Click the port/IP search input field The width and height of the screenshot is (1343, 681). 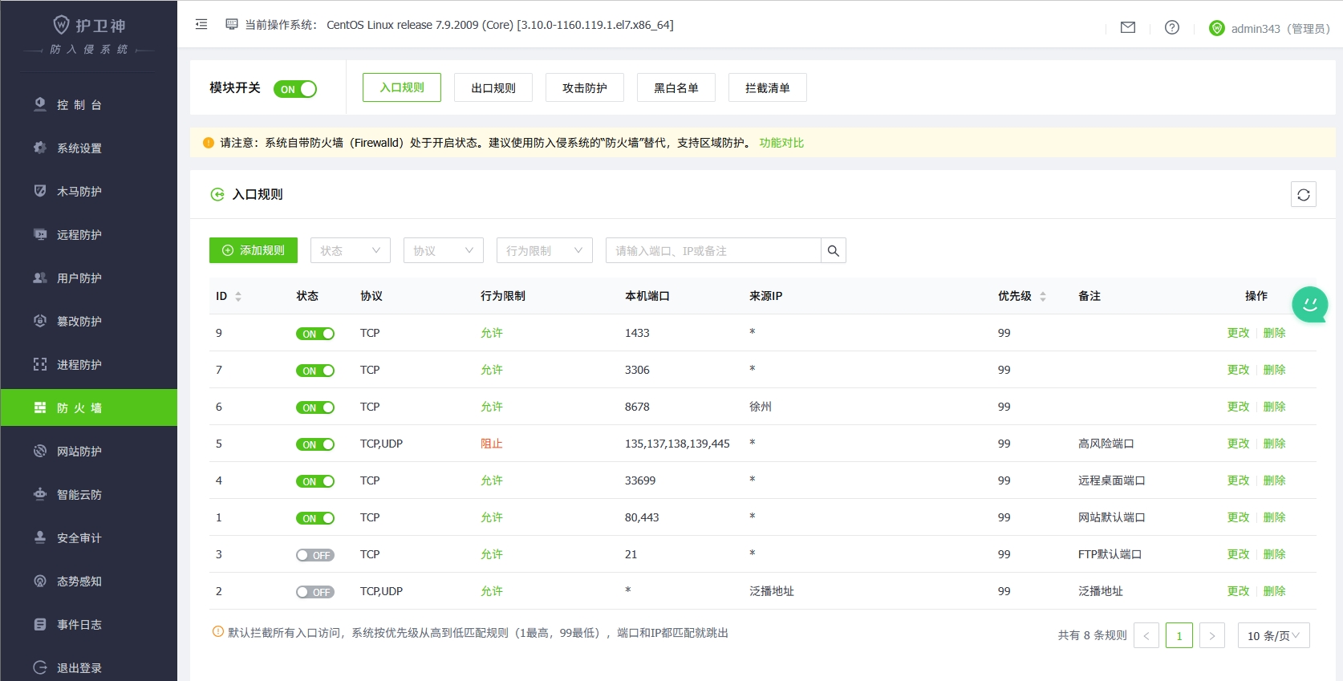click(713, 250)
